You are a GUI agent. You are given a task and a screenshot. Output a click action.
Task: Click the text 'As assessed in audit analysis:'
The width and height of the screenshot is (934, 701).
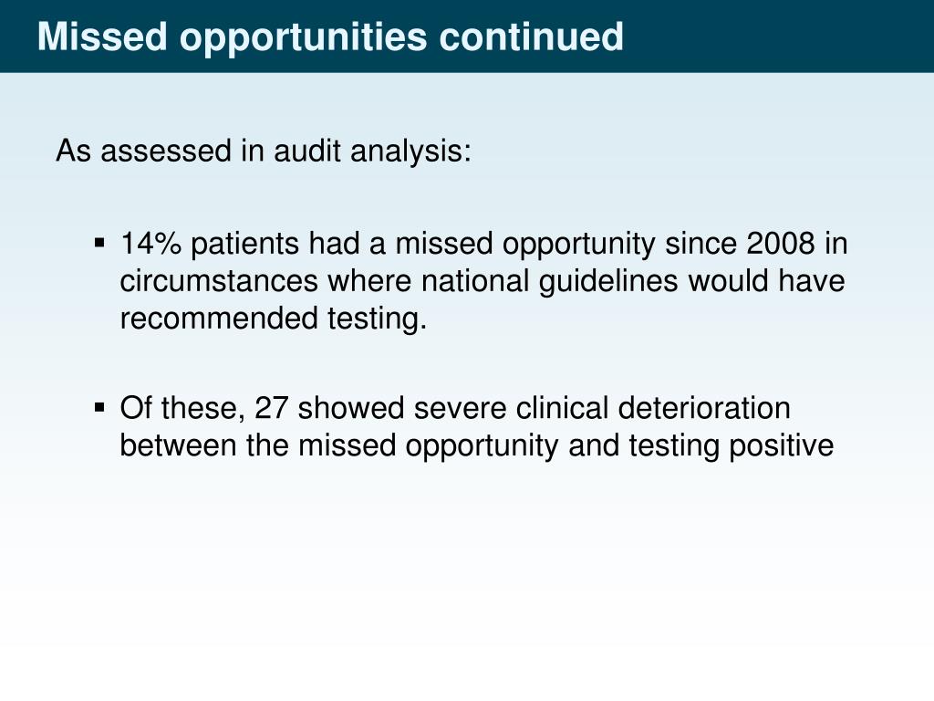[x=264, y=151]
